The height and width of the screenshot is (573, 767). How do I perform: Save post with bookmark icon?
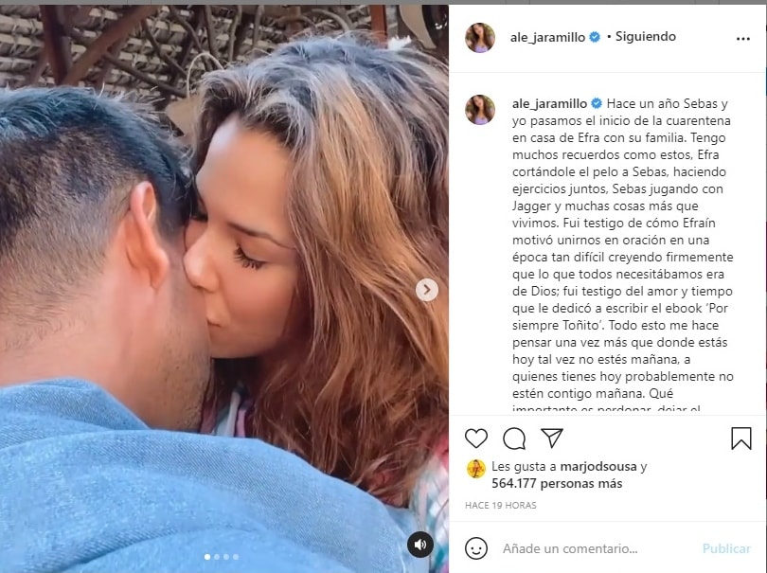(x=741, y=438)
